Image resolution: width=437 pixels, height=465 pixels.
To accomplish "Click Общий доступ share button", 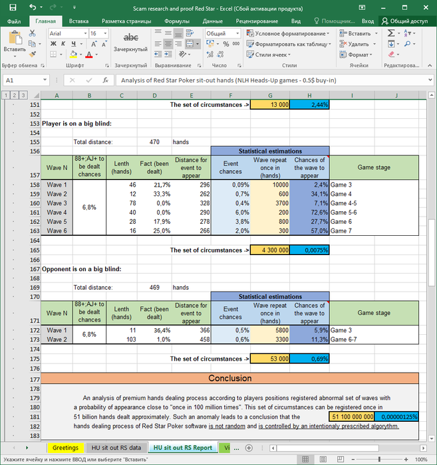I will click(x=405, y=21).
